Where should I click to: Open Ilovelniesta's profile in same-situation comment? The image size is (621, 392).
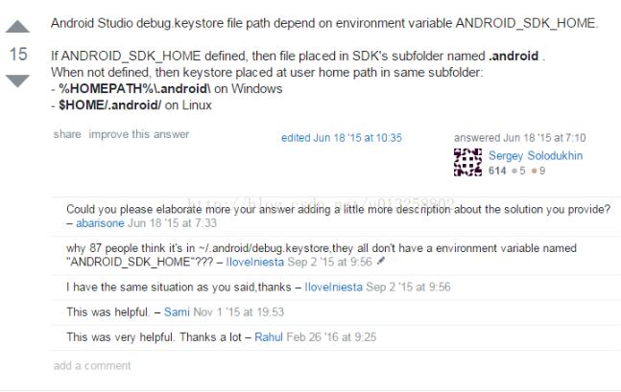click(334, 287)
